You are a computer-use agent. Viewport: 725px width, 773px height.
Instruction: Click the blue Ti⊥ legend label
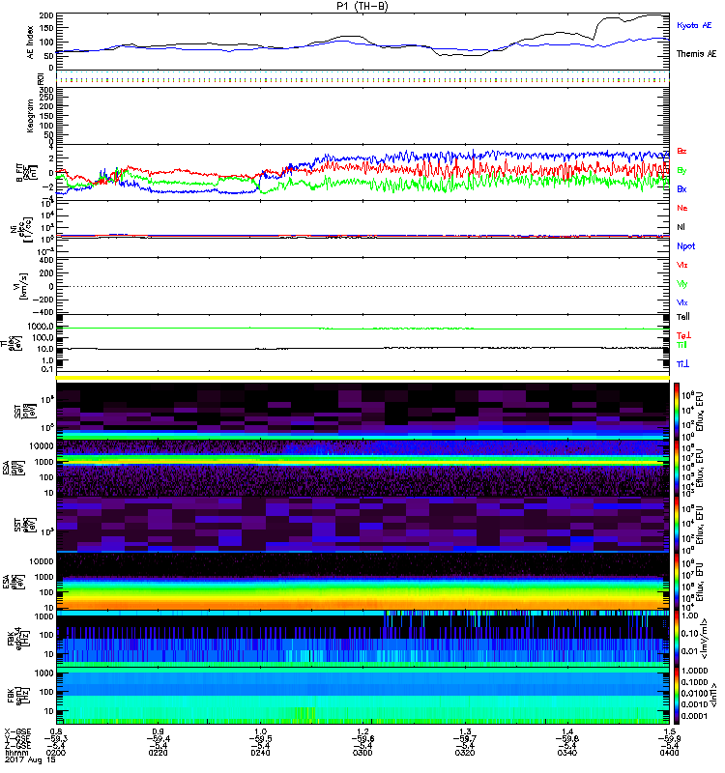pos(682,364)
